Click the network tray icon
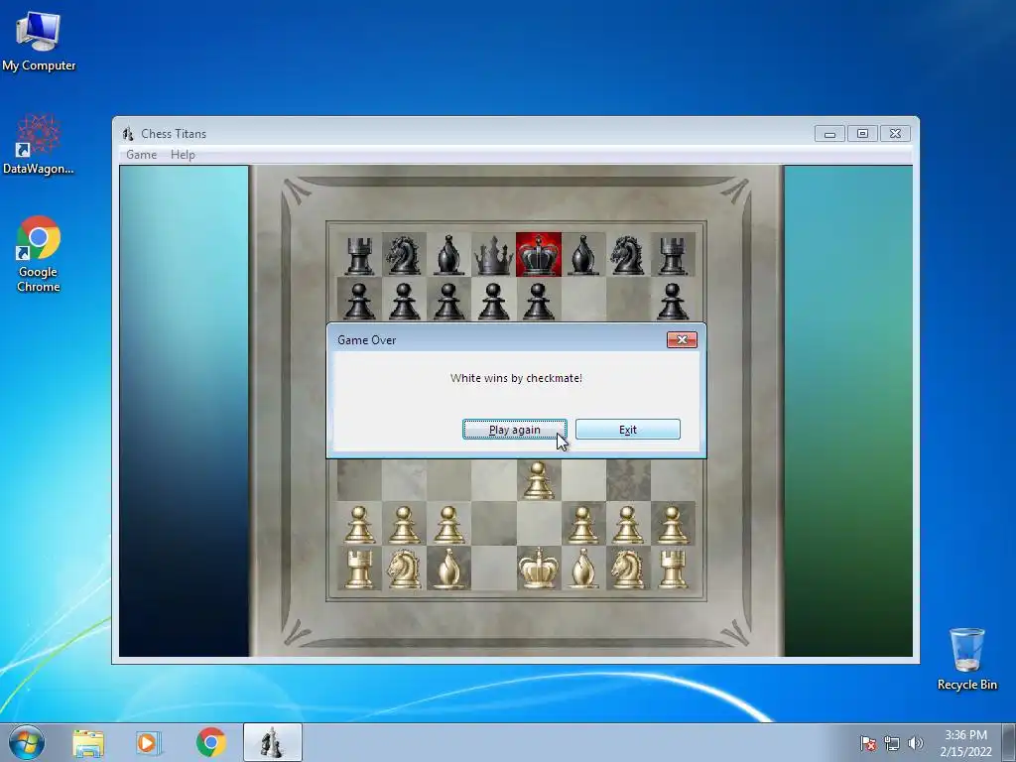Viewport: 1016px width, 762px height. pyautogui.click(x=892, y=743)
